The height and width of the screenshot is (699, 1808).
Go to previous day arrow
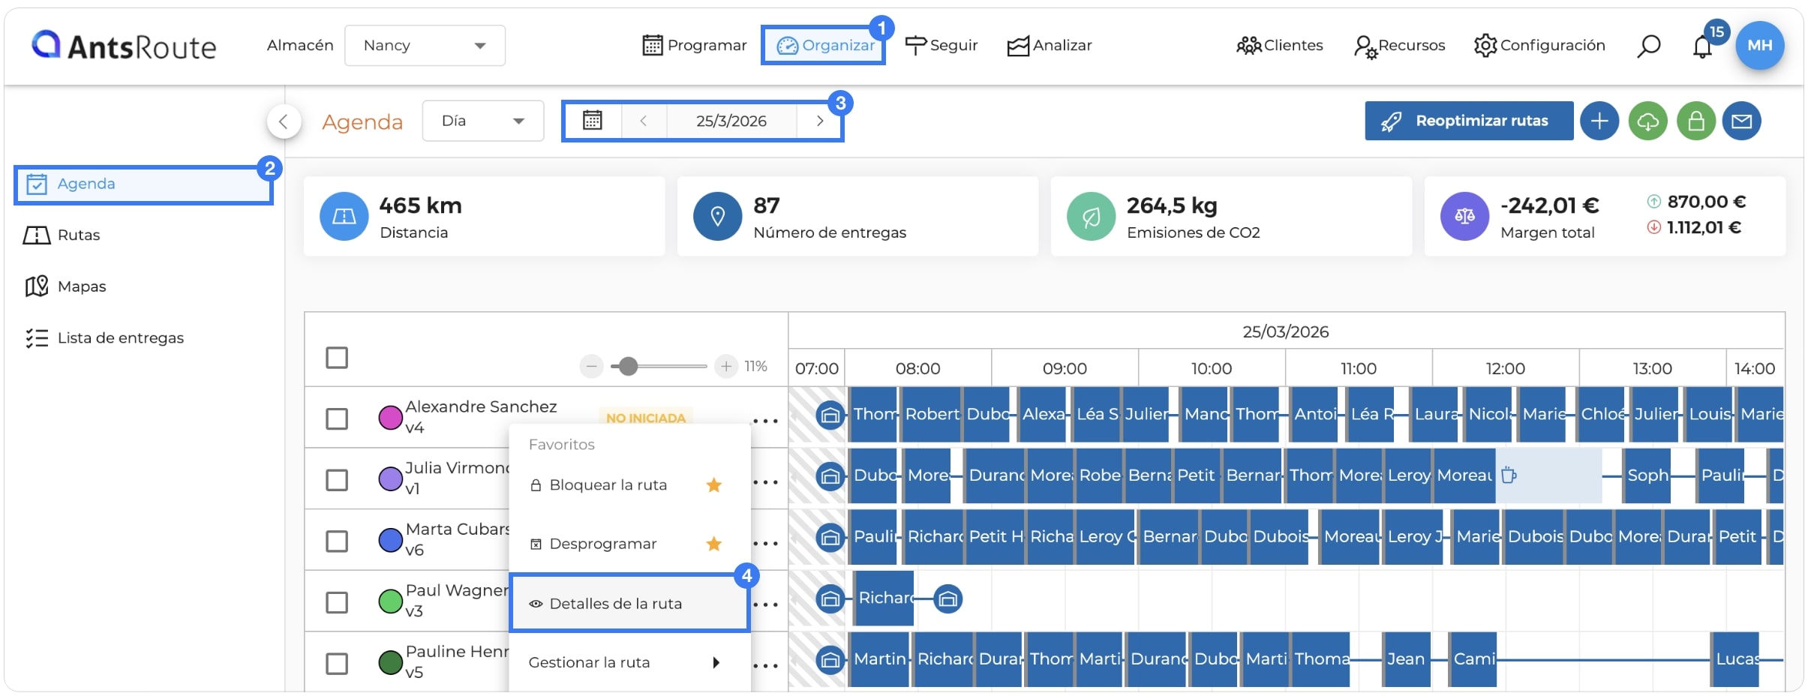643,121
